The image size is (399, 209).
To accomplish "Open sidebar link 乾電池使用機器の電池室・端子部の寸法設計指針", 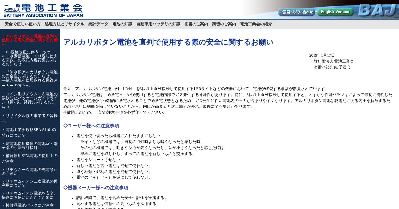I will click(x=30, y=145).
